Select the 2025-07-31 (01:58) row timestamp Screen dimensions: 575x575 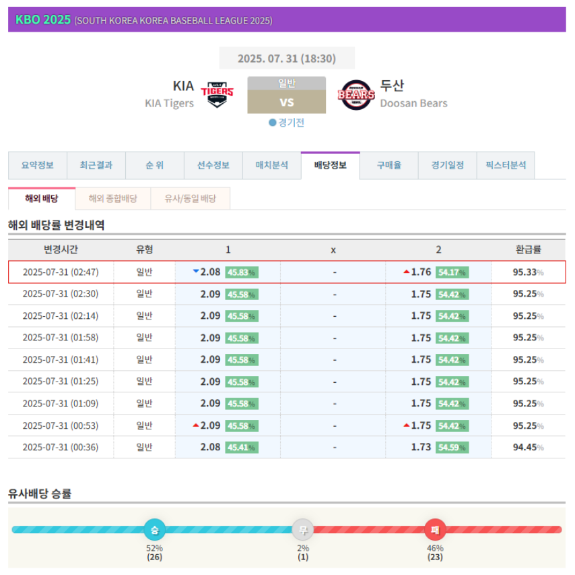61,338
